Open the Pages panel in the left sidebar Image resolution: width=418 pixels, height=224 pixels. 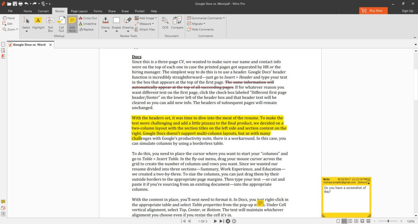3,44
